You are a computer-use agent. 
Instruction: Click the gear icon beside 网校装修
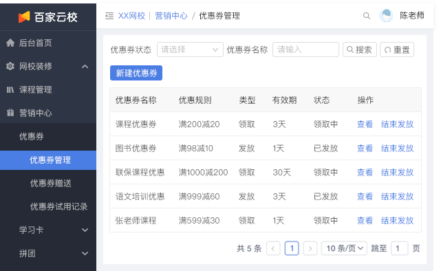pos(10,66)
